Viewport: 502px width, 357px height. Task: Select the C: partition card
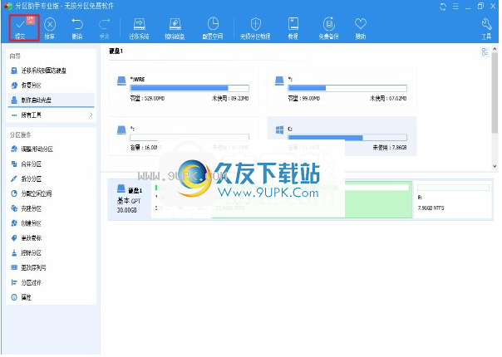342,137
